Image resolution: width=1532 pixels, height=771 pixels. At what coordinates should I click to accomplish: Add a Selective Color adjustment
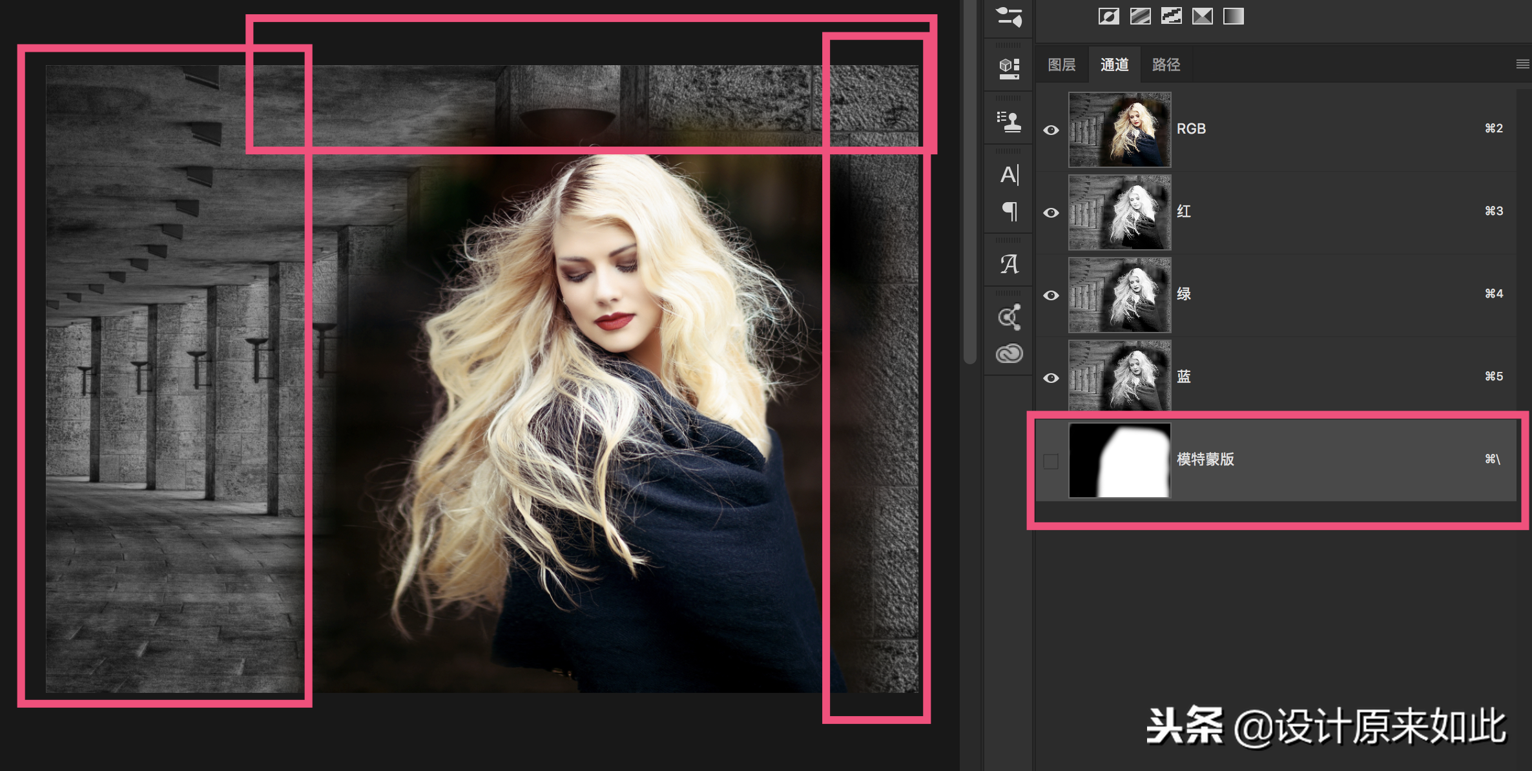(1202, 16)
